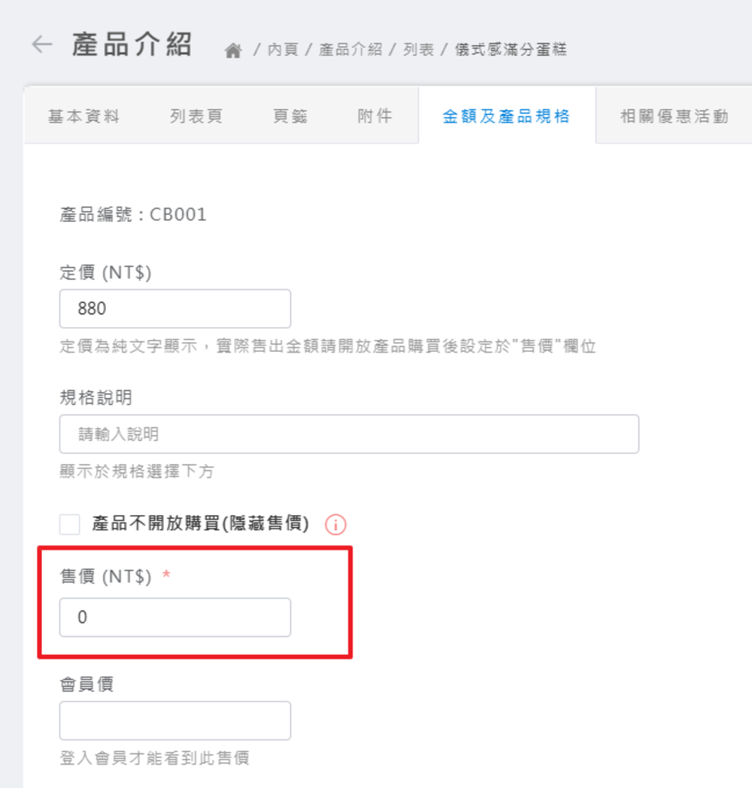Click the home icon in breadcrumb
Image resolution: width=752 pixels, height=788 pixels.
tap(234, 51)
